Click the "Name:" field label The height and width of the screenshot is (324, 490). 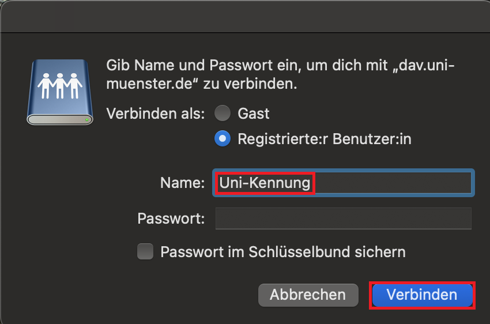coord(182,183)
